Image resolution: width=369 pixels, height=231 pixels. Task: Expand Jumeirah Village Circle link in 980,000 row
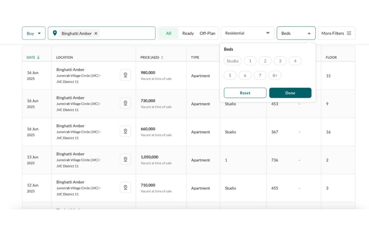(x=78, y=76)
